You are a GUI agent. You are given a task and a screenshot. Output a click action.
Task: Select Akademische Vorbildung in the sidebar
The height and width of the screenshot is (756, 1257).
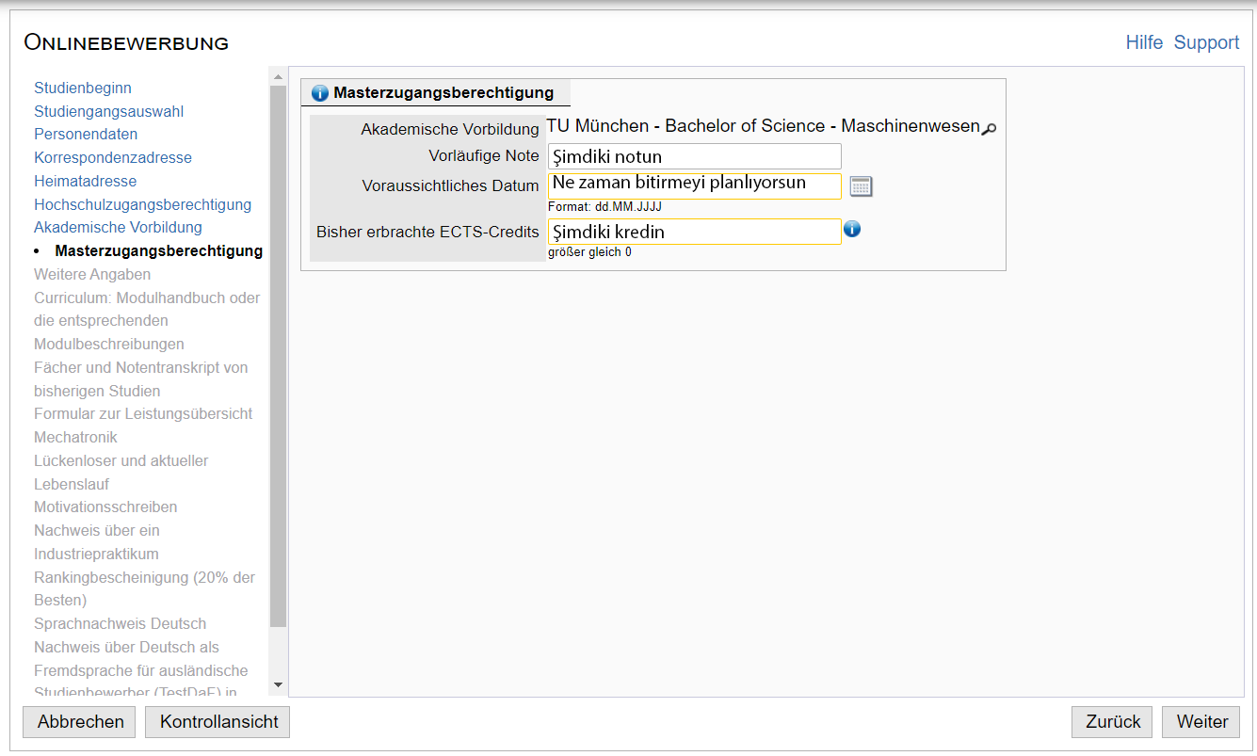pos(118,227)
